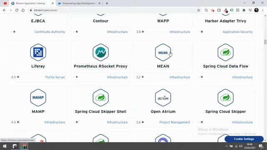
Task: Switch to the YouTube pinned tab
Action: tap(5, 3)
